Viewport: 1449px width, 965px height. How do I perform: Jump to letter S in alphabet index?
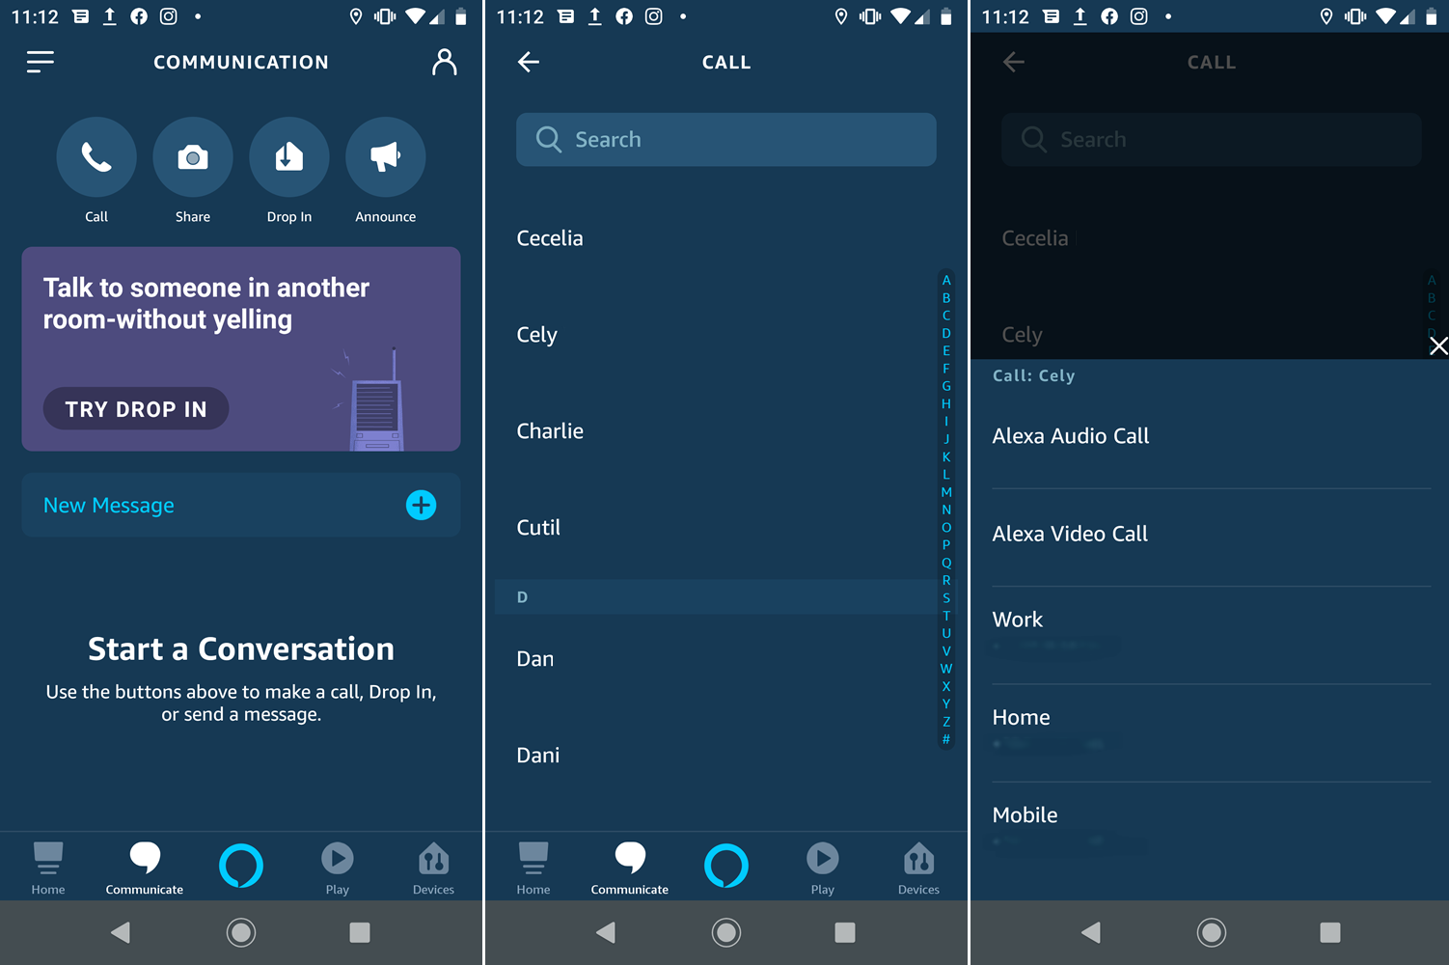pos(946,598)
